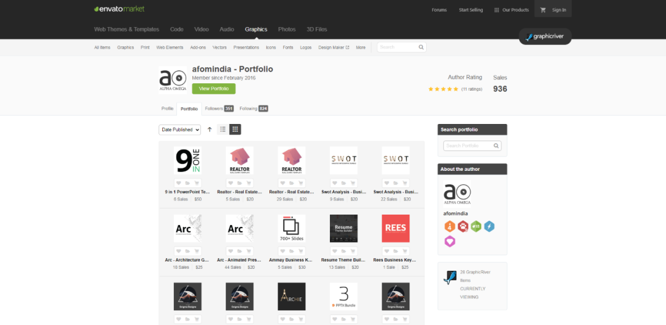Open the Our Products menu
This screenshot has height=325, width=666.
[x=511, y=10]
